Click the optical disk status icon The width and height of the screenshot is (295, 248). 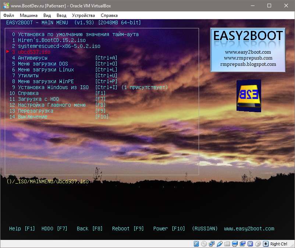204,244
